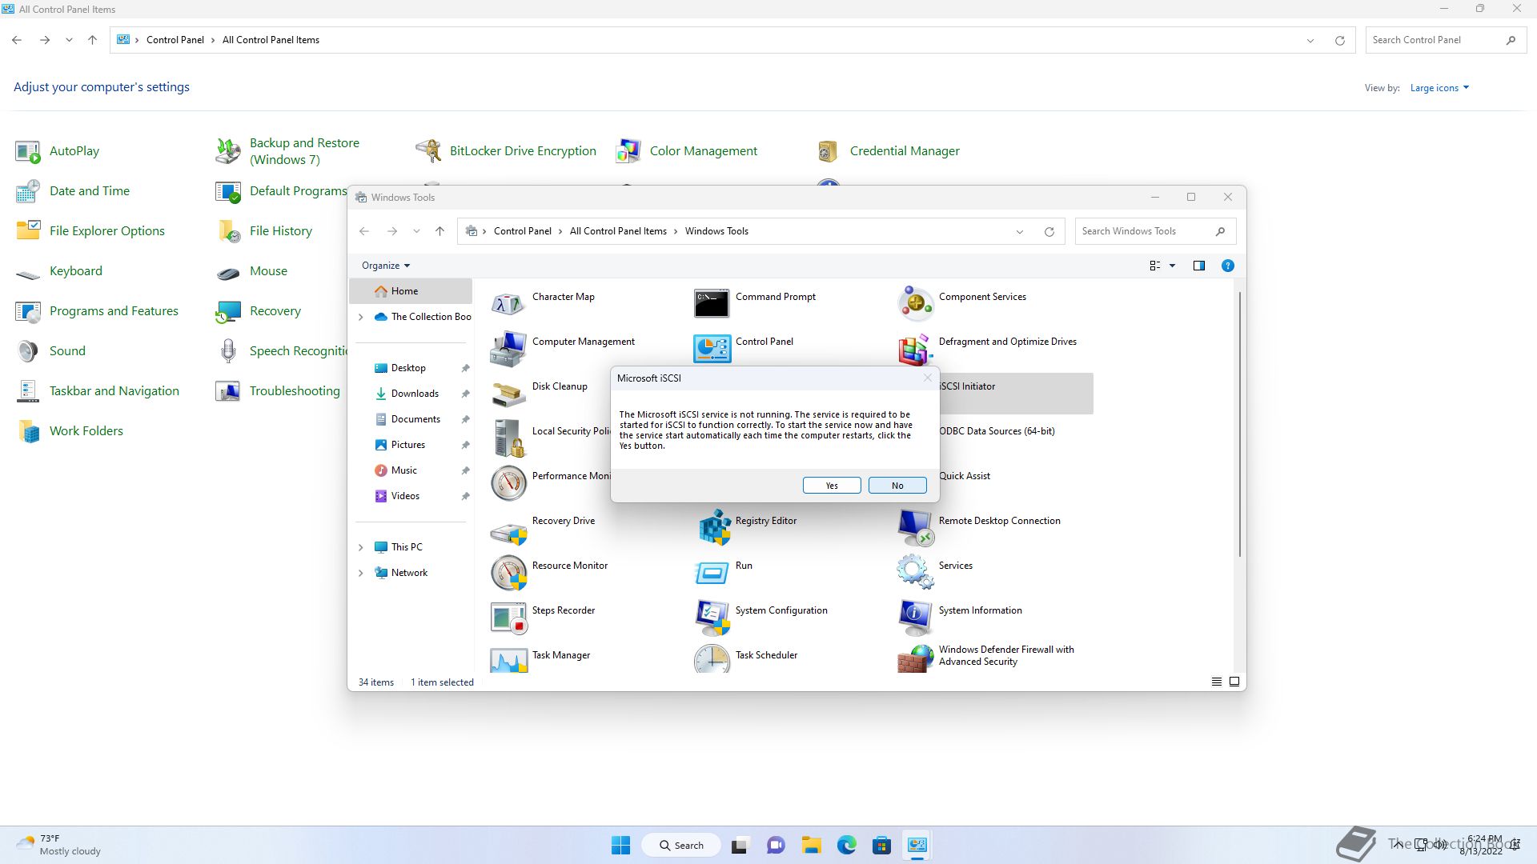Open System Configuration icon
Image resolution: width=1537 pixels, height=864 pixels.
pos(712,618)
